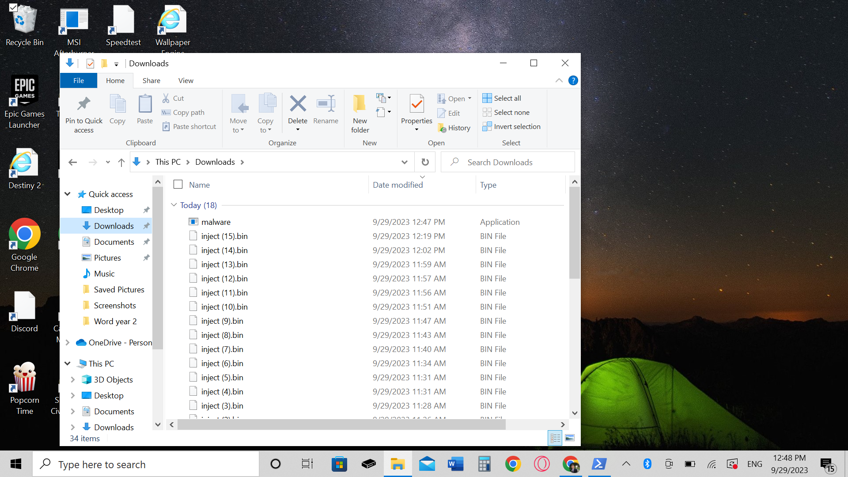This screenshot has height=477, width=848.
Task: Click the refresh button beside address bar
Action: coord(425,162)
